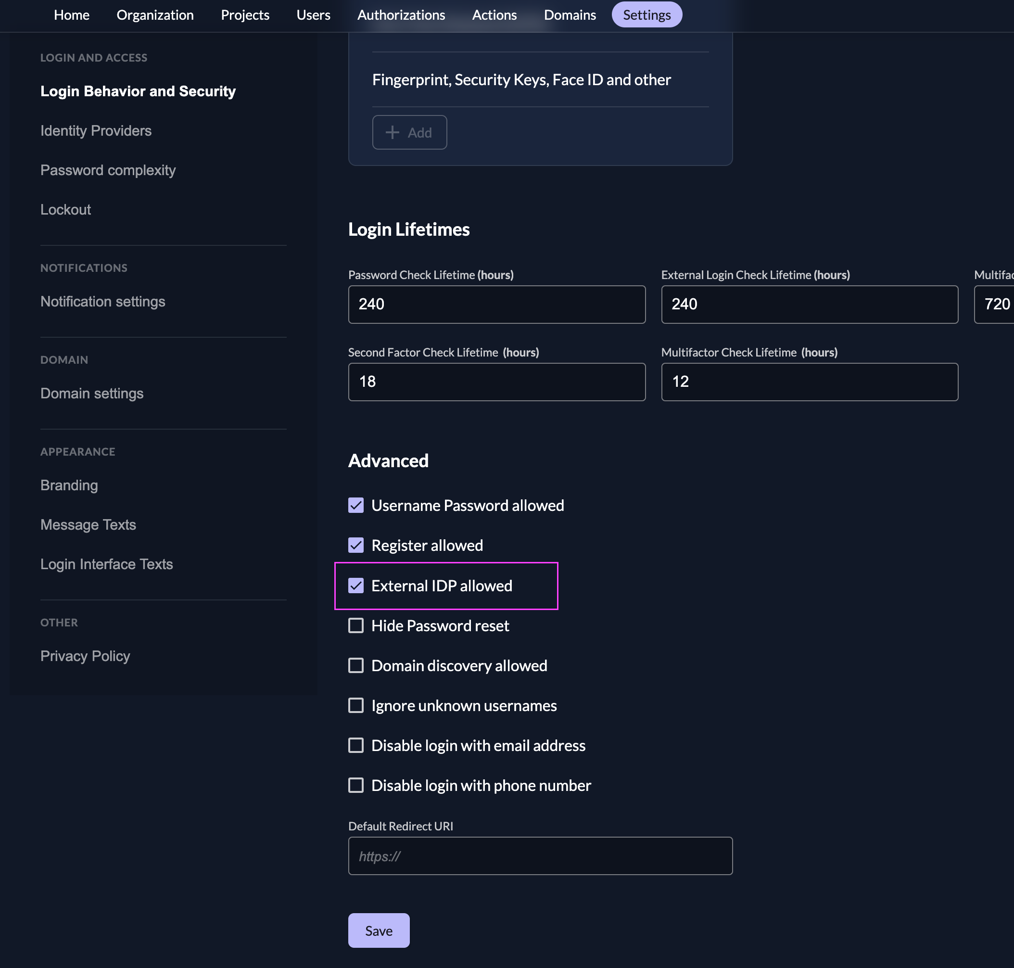Open the Password complexity settings
The height and width of the screenshot is (968, 1014).
108,170
